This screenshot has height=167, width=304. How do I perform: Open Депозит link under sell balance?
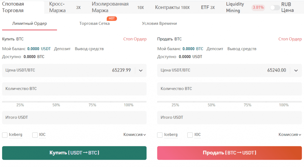(215, 49)
